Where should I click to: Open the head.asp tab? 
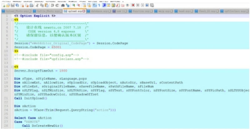point(184,11)
